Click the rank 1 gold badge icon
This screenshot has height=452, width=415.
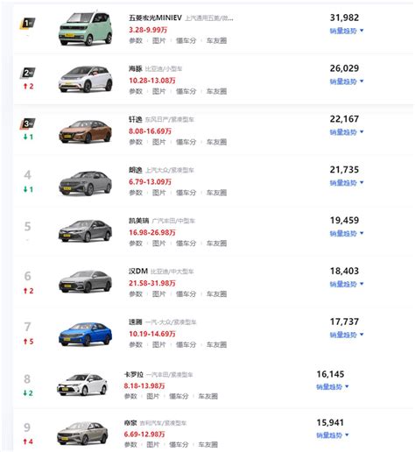(27, 24)
